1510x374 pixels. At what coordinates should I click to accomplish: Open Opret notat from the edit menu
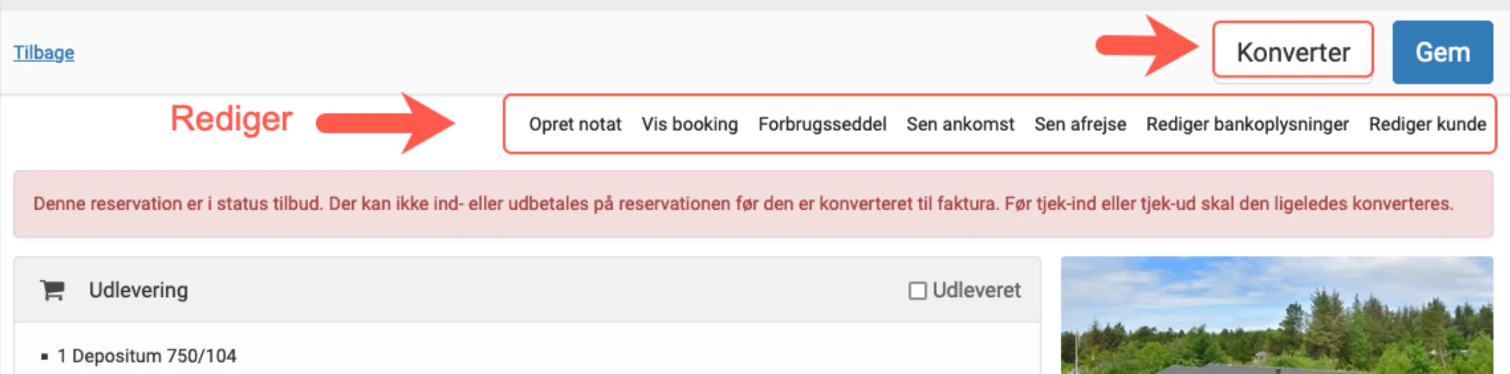click(x=575, y=124)
